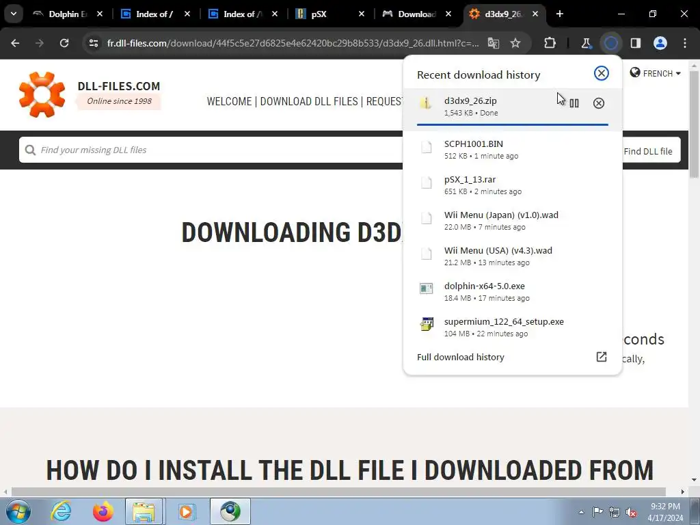Open the Action Center flag icon

(x=597, y=512)
